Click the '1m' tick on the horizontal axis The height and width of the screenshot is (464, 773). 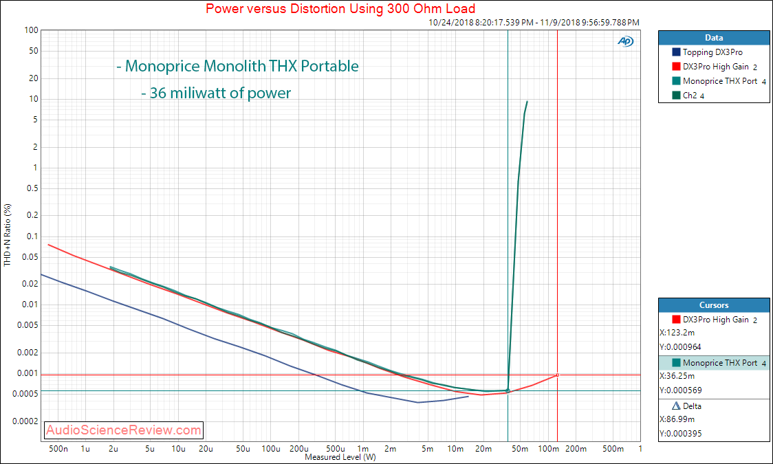coord(363,449)
